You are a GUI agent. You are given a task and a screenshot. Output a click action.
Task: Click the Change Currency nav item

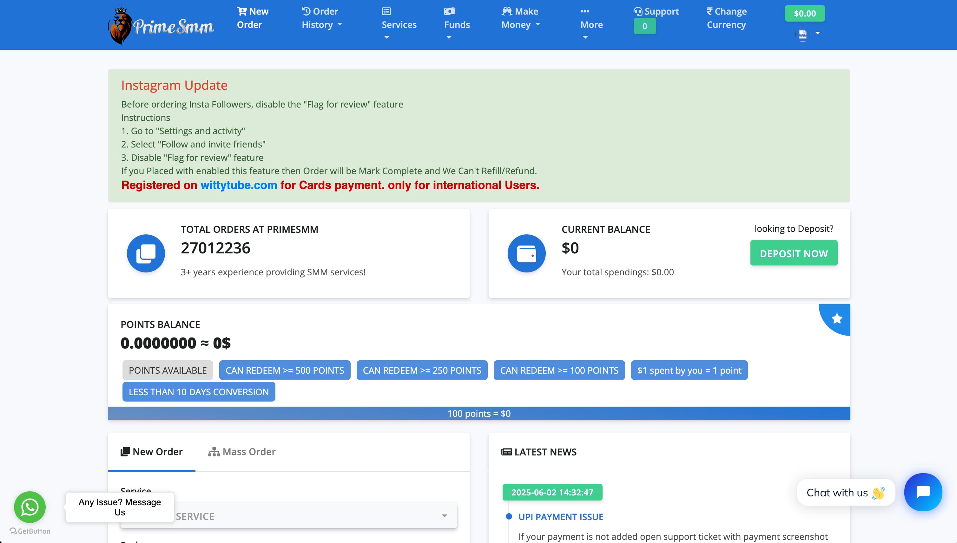point(726,18)
